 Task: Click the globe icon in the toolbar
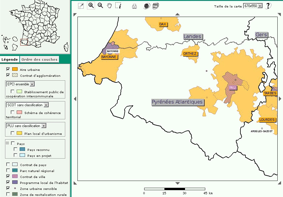click(x=146, y=6)
